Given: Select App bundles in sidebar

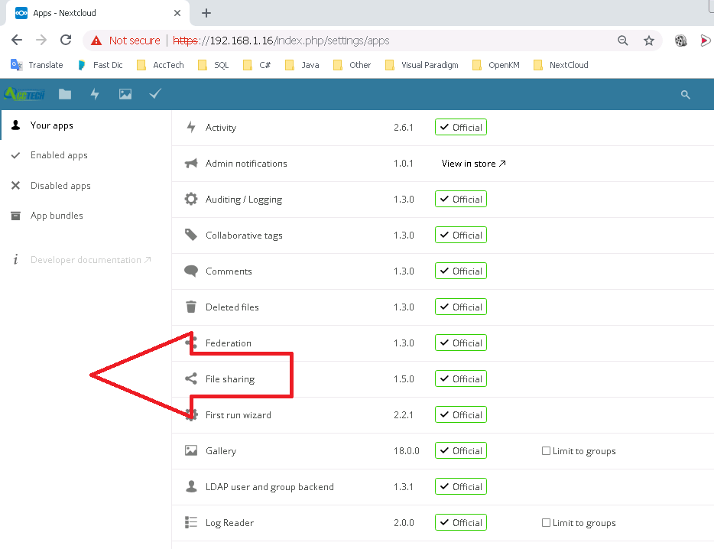Looking at the screenshot, I should [86, 216].
